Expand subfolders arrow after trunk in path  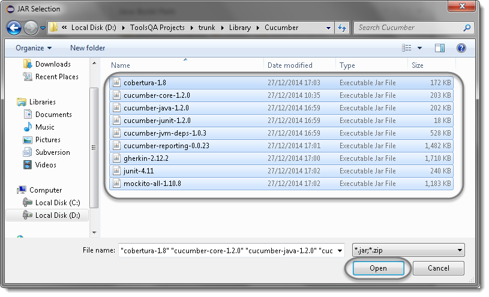pos(223,28)
